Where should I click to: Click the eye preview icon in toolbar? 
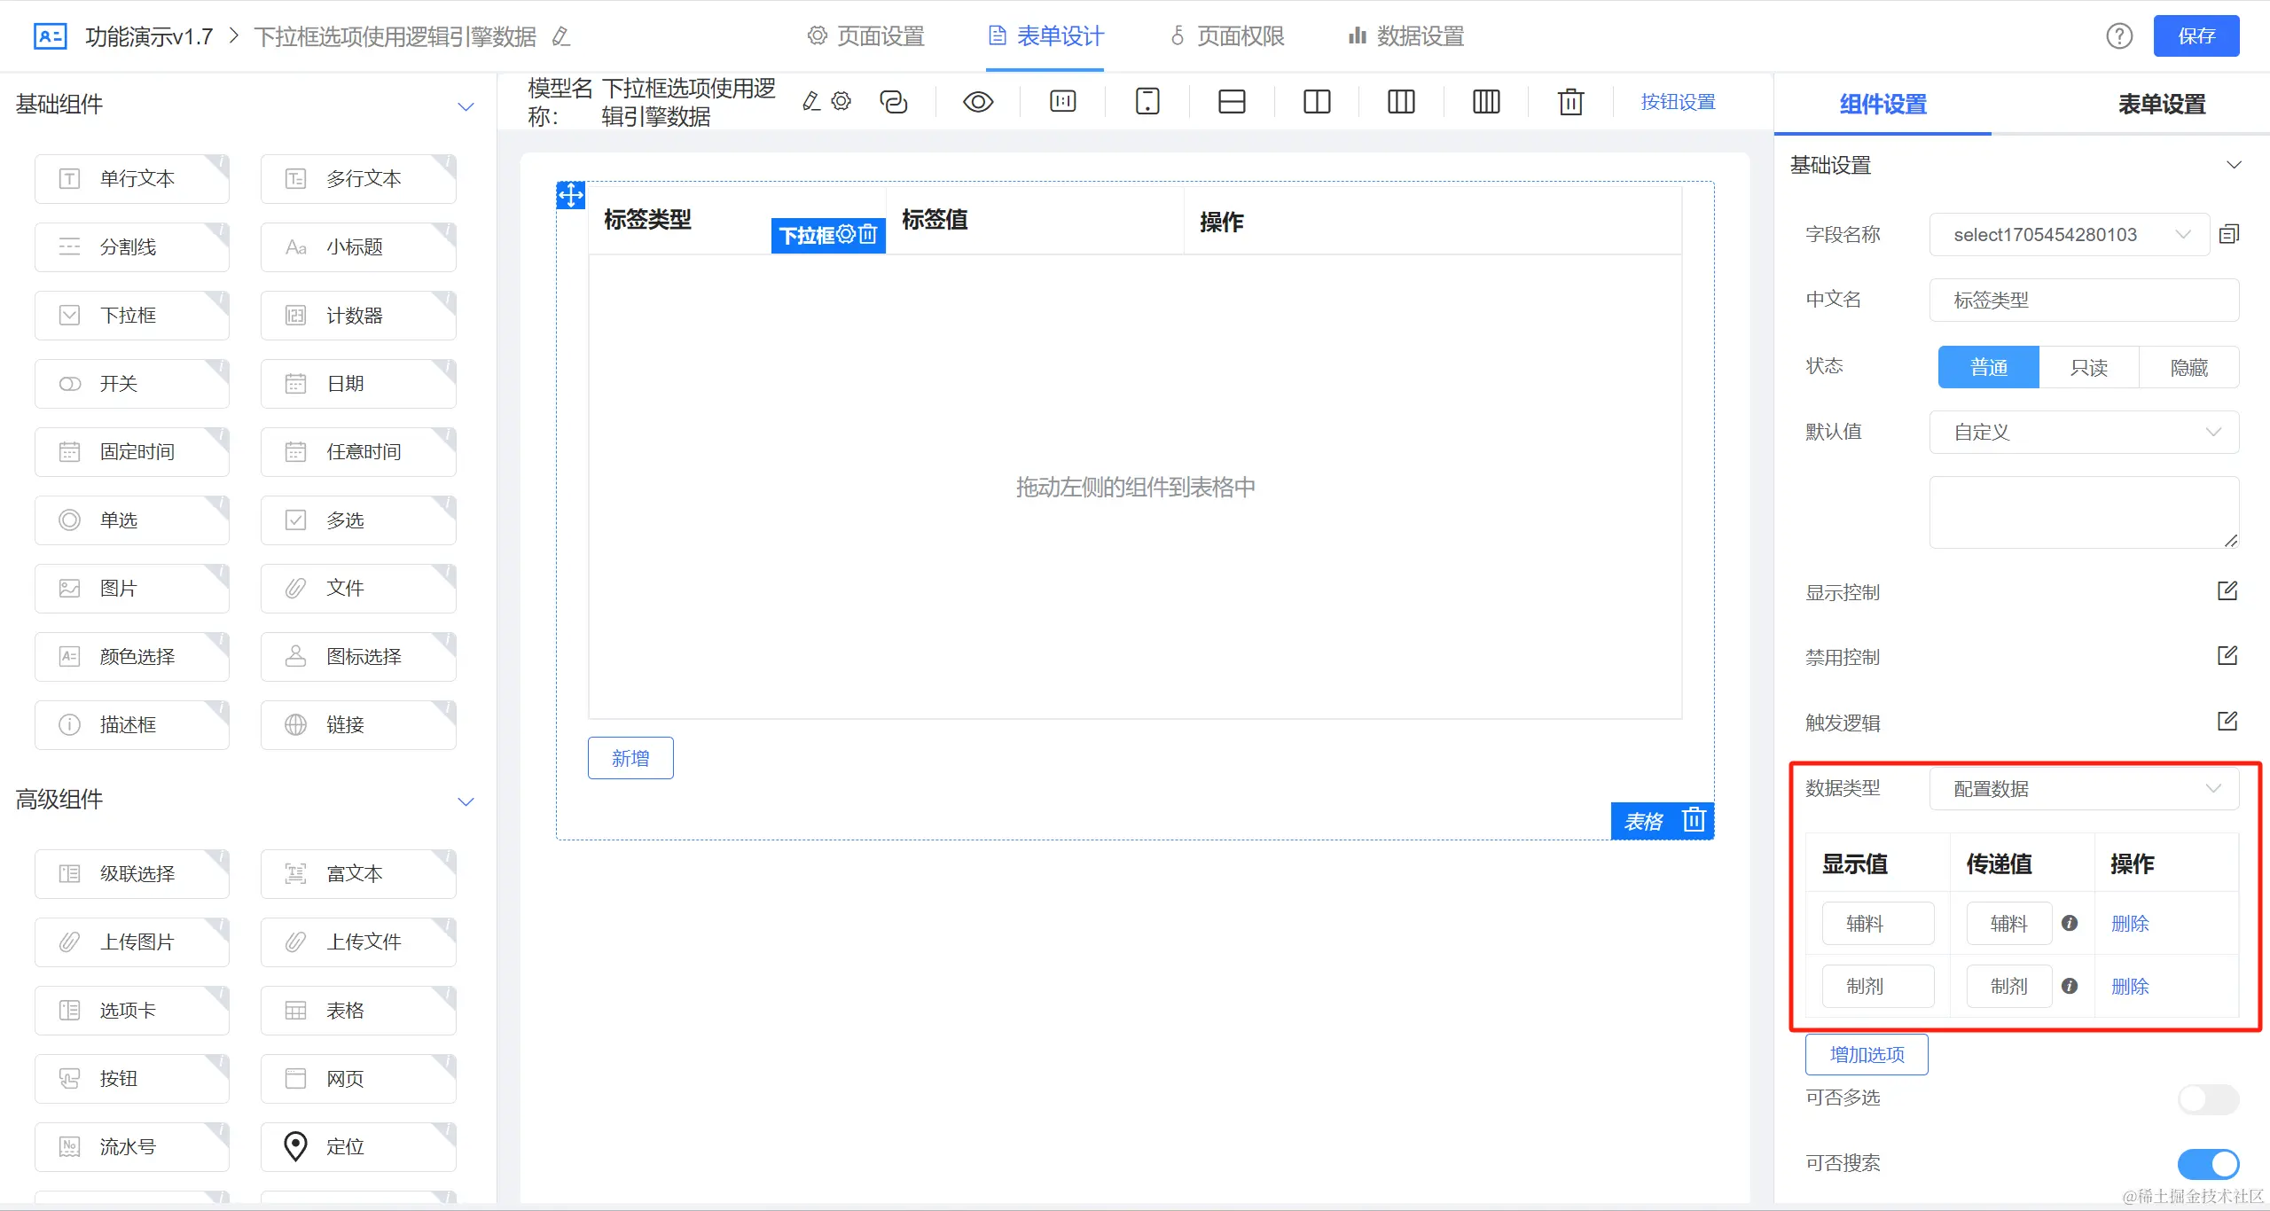(x=977, y=102)
